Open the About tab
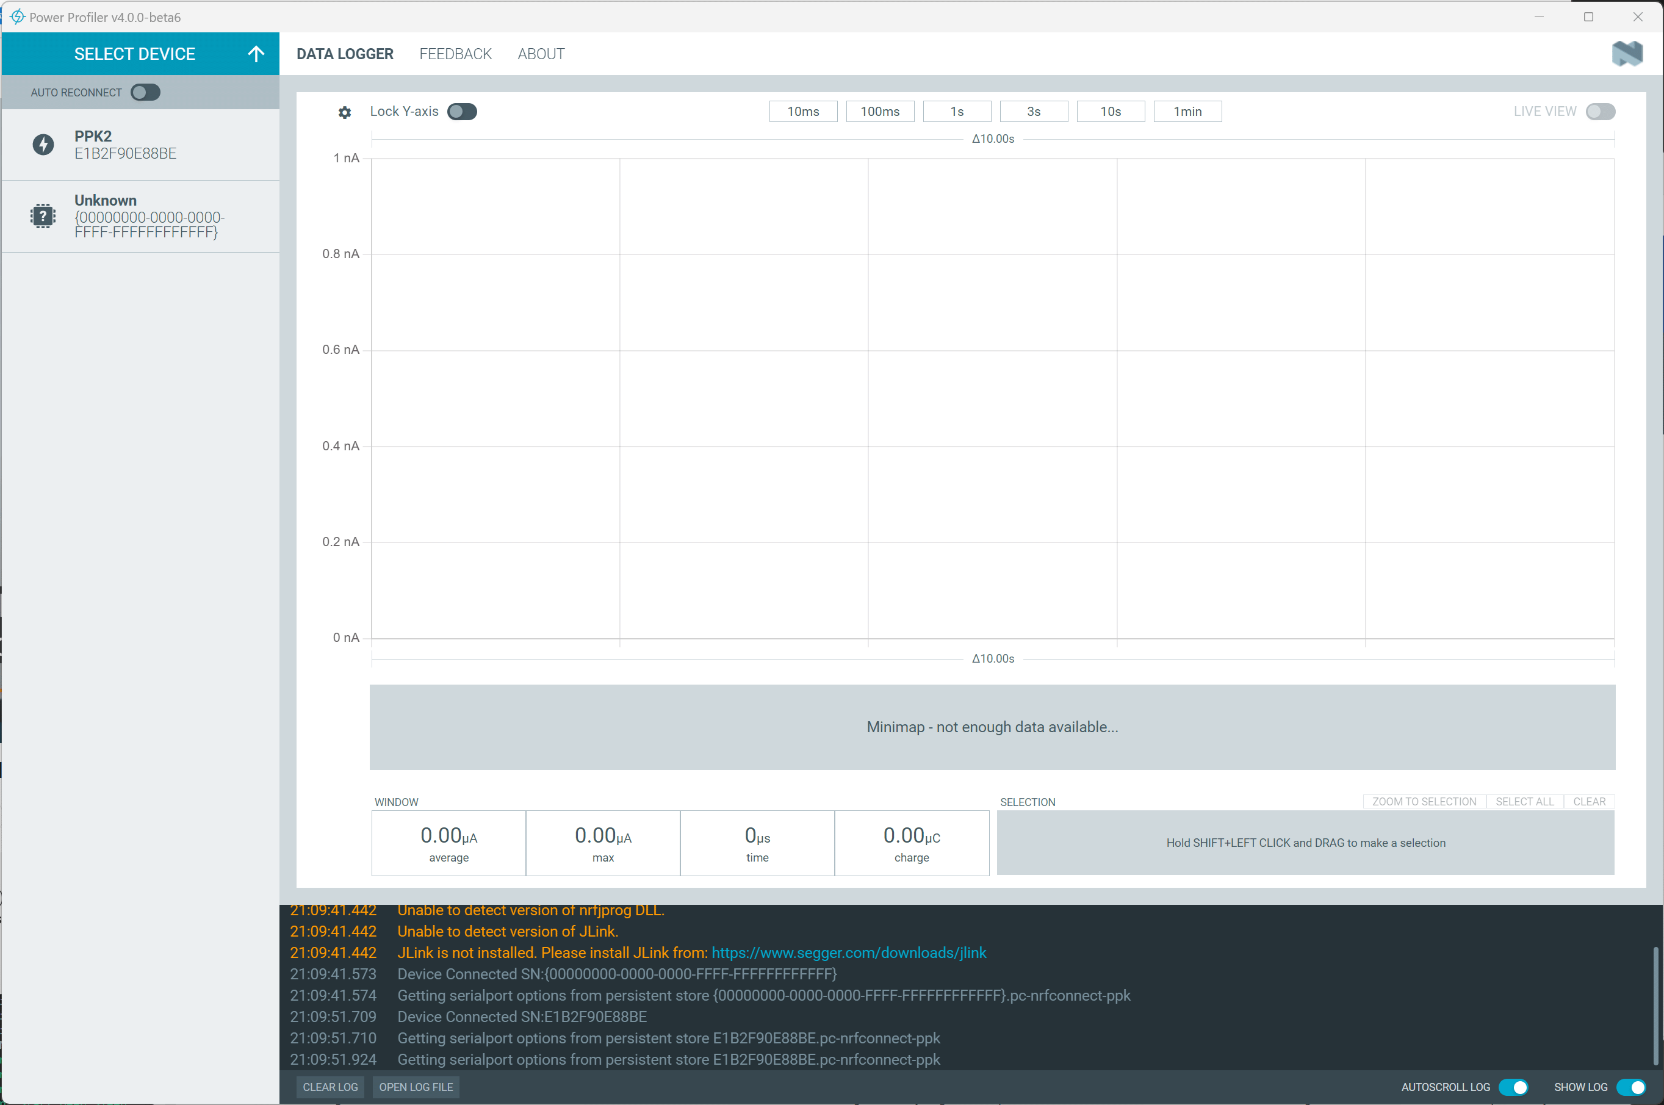Image resolution: width=1664 pixels, height=1105 pixels. pos(541,54)
